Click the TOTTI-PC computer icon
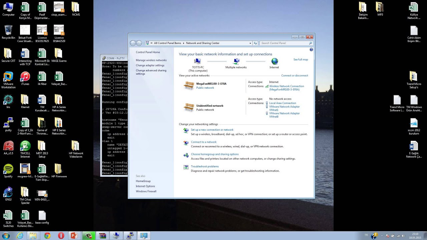This screenshot has width=427, height=240. [197, 61]
